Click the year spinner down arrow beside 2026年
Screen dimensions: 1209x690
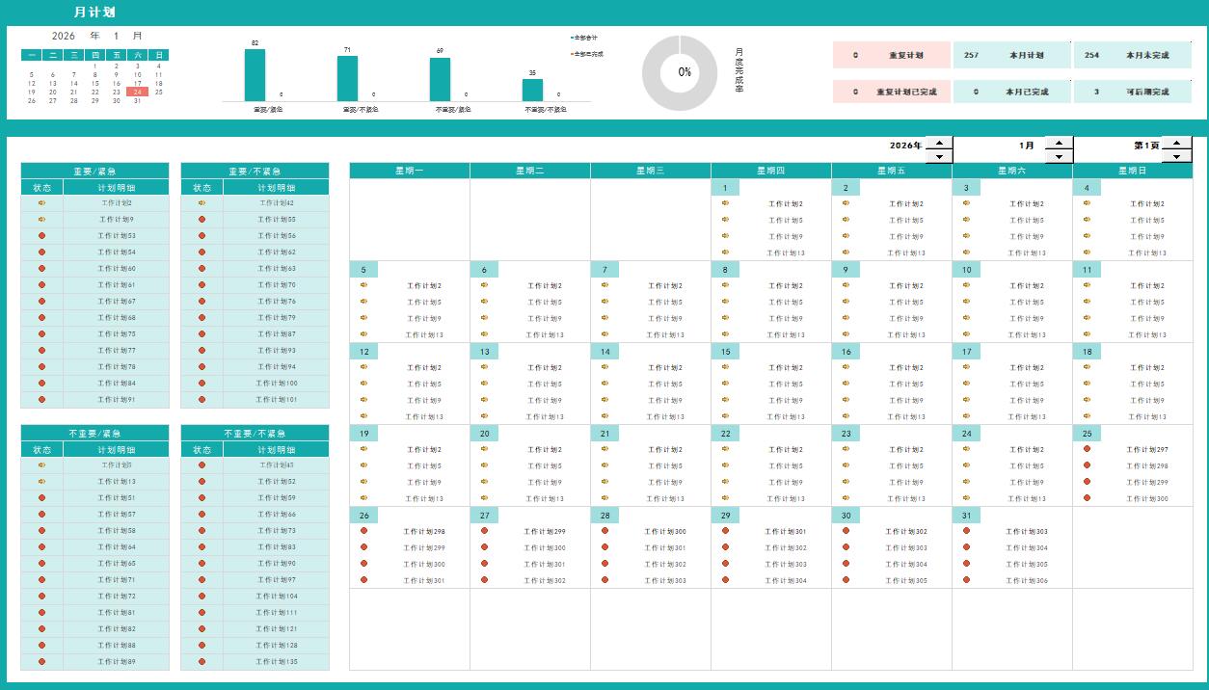tap(939, 156)
